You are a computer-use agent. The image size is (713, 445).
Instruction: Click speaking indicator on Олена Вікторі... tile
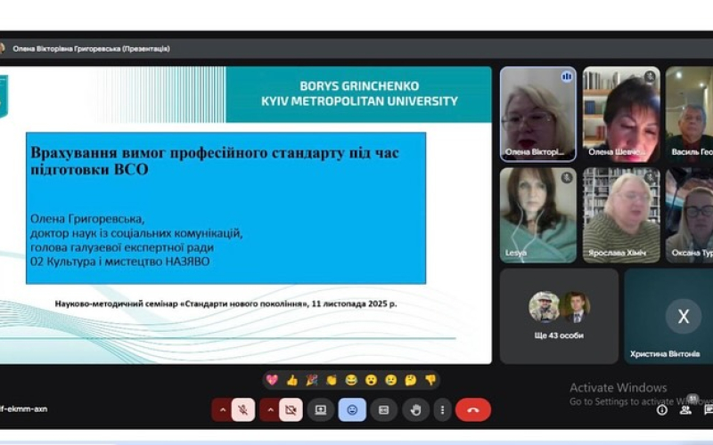pyautogui.click(x=567, y=77)
